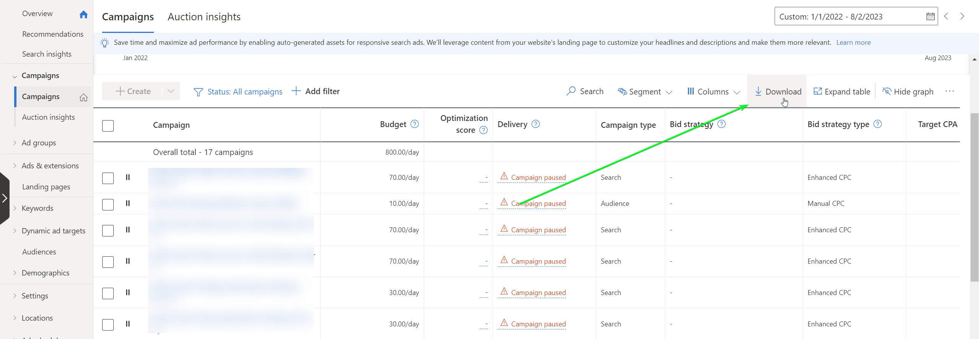
Task: Go to previous date range arrow
Action: (x=946, y=16)
